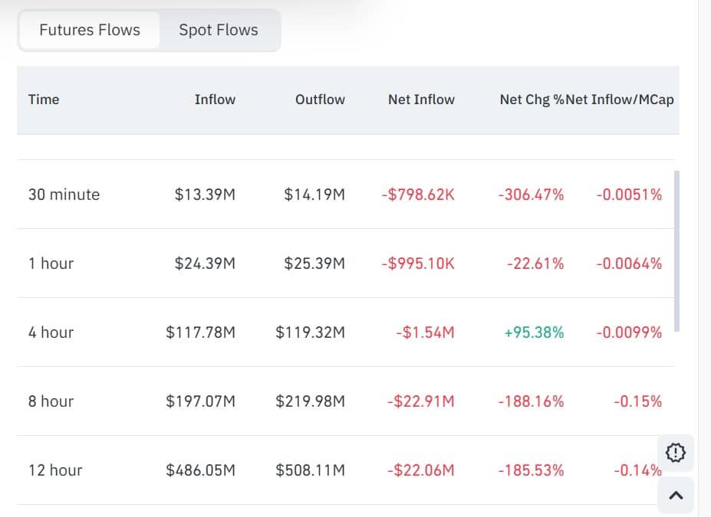Screen dimensions: 711x517
Task: Click the alert exclamation badge icon
Action: point(675,453)
